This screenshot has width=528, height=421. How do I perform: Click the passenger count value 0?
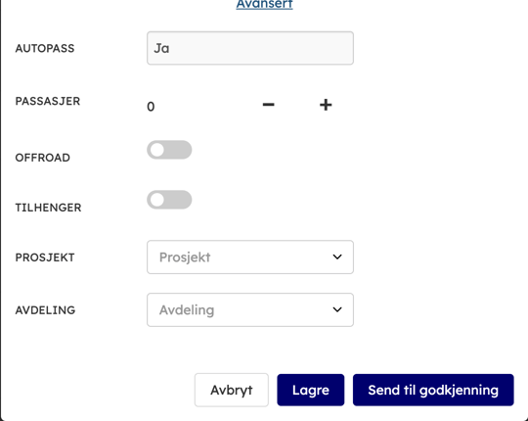point(151,107)
